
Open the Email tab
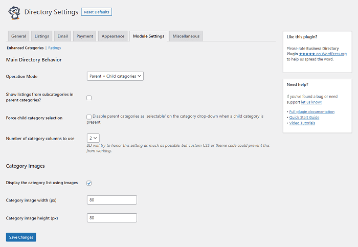(62, 36)
